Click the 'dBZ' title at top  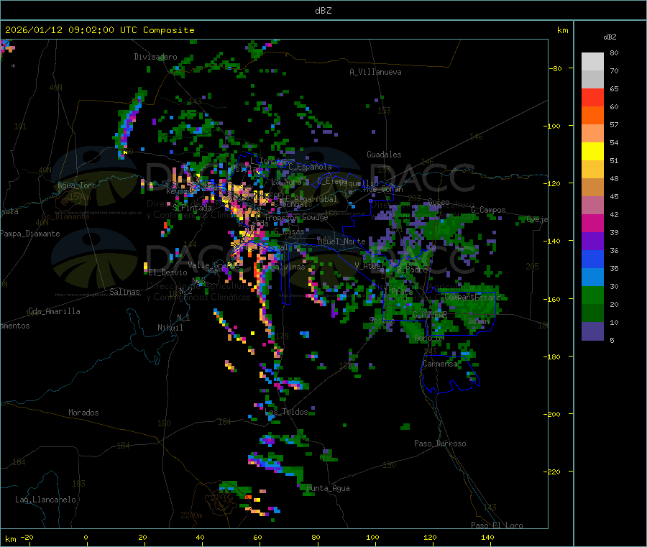[323, 11]
